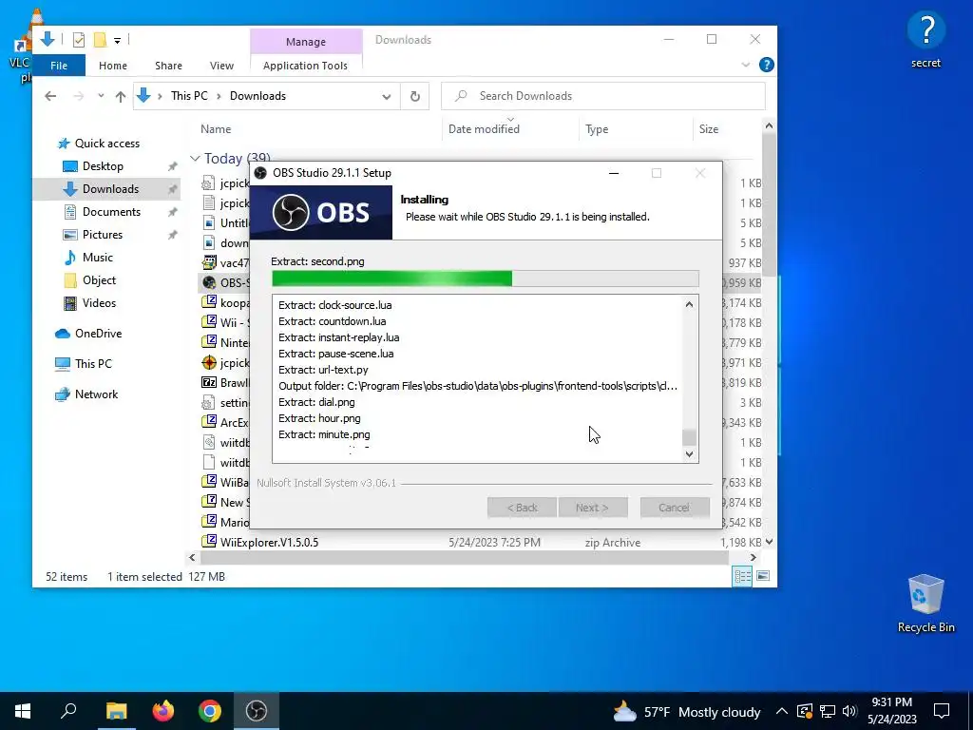Switch to large thumbnails view icon
The image size is (973, 730).
click(763, 576)
